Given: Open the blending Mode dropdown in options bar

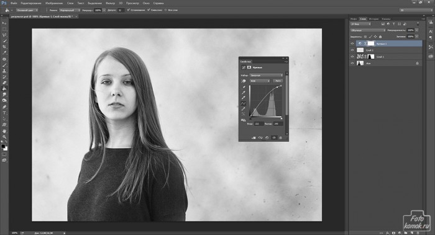Looking at the screenshot, I should point(70,10).
